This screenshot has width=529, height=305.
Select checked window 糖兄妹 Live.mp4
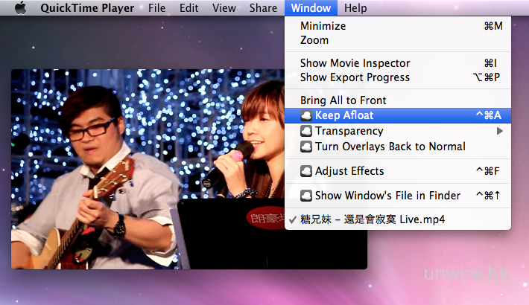[373, 219]
